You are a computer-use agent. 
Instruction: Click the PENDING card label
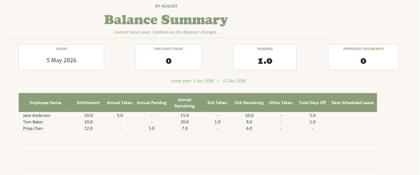click(x=265, y=49)
